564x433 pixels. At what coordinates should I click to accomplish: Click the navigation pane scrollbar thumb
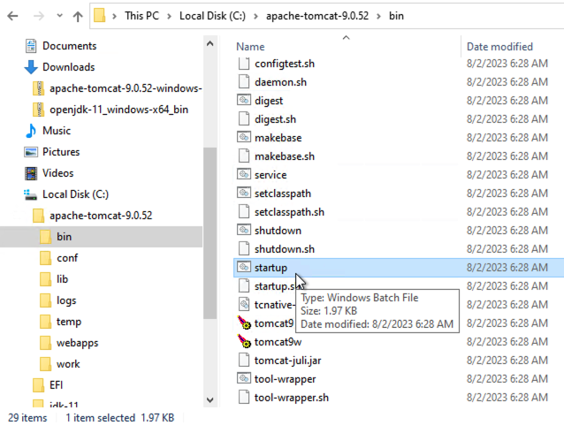tap(210, 233)
